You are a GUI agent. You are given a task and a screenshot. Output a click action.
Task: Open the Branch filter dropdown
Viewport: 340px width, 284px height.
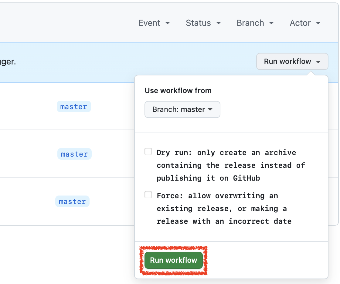[x=255, y=23]
